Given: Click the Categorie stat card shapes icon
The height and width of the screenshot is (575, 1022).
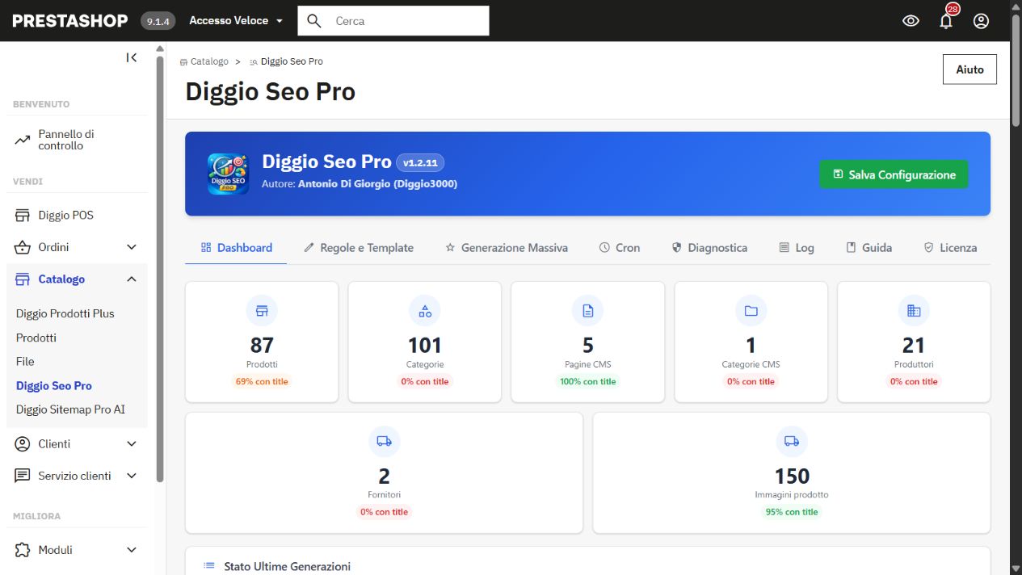Looking at the screenshot, I should click(425, 311).
